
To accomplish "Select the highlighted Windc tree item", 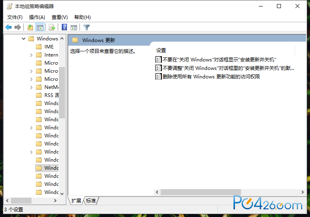I will click(51, 168).
